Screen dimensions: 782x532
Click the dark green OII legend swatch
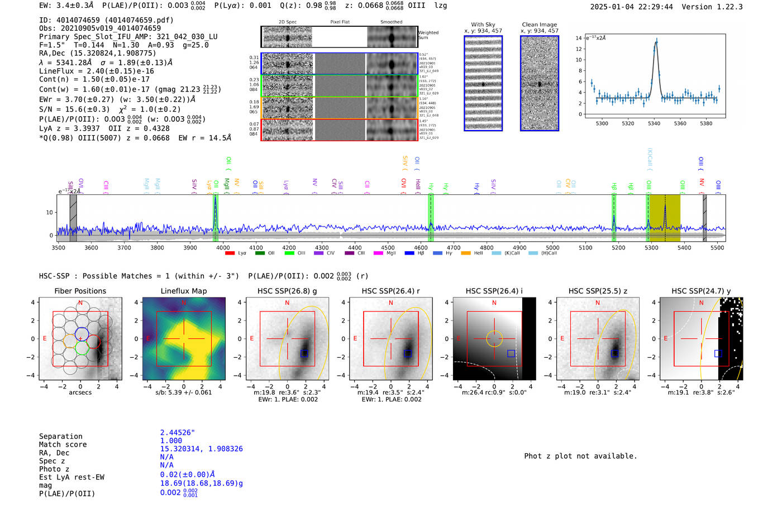(x=260, y=253)
